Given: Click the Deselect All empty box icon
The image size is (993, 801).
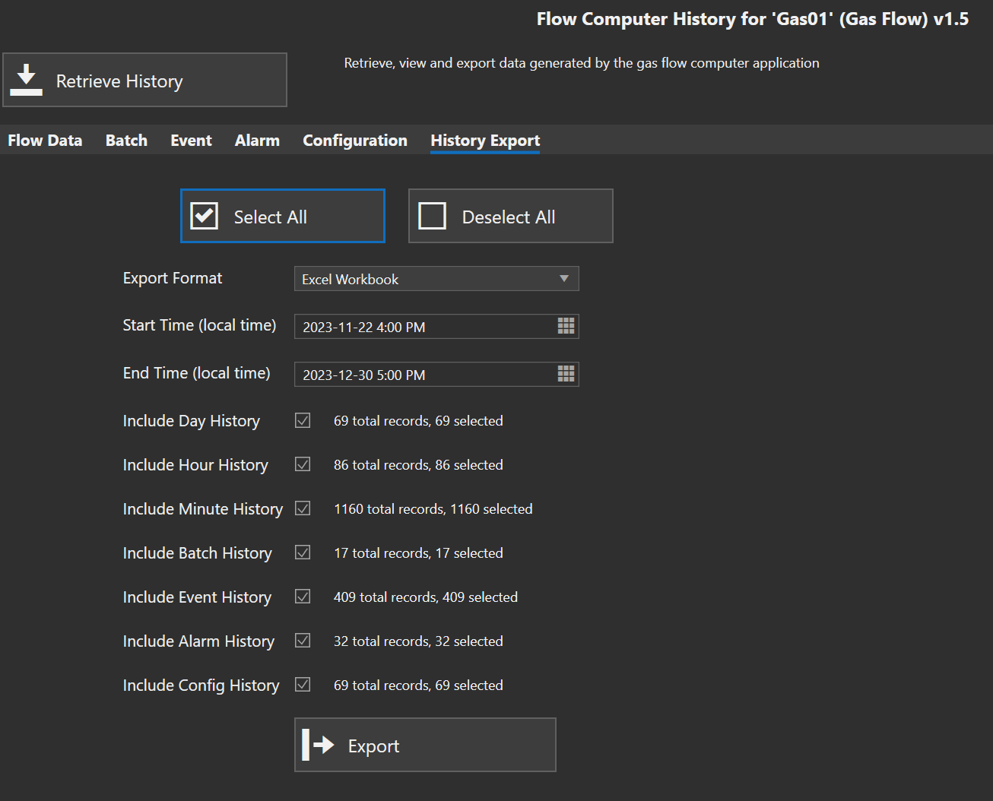Looking at the screenshot, I should [x=433, y=216].
